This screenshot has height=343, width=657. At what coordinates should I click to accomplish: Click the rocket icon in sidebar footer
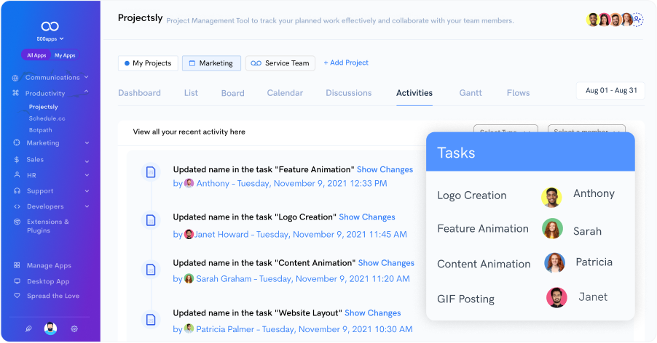[28, 328]
